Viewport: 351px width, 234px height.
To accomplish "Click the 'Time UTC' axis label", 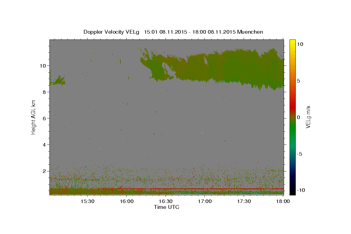I will 166,207.
